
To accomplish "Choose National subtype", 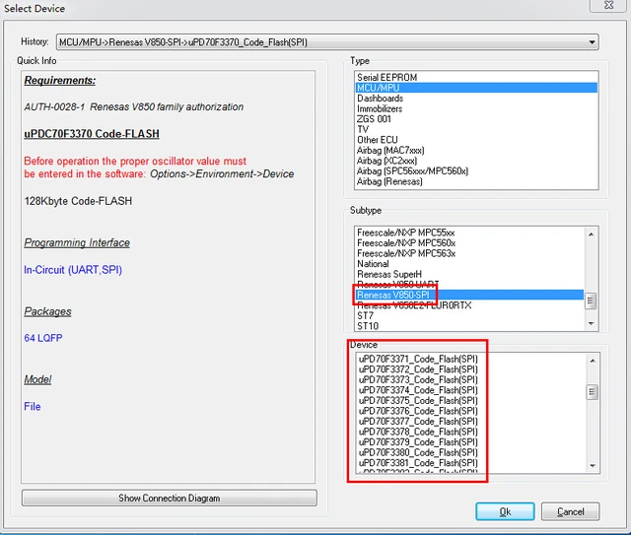I will [469, 264].
